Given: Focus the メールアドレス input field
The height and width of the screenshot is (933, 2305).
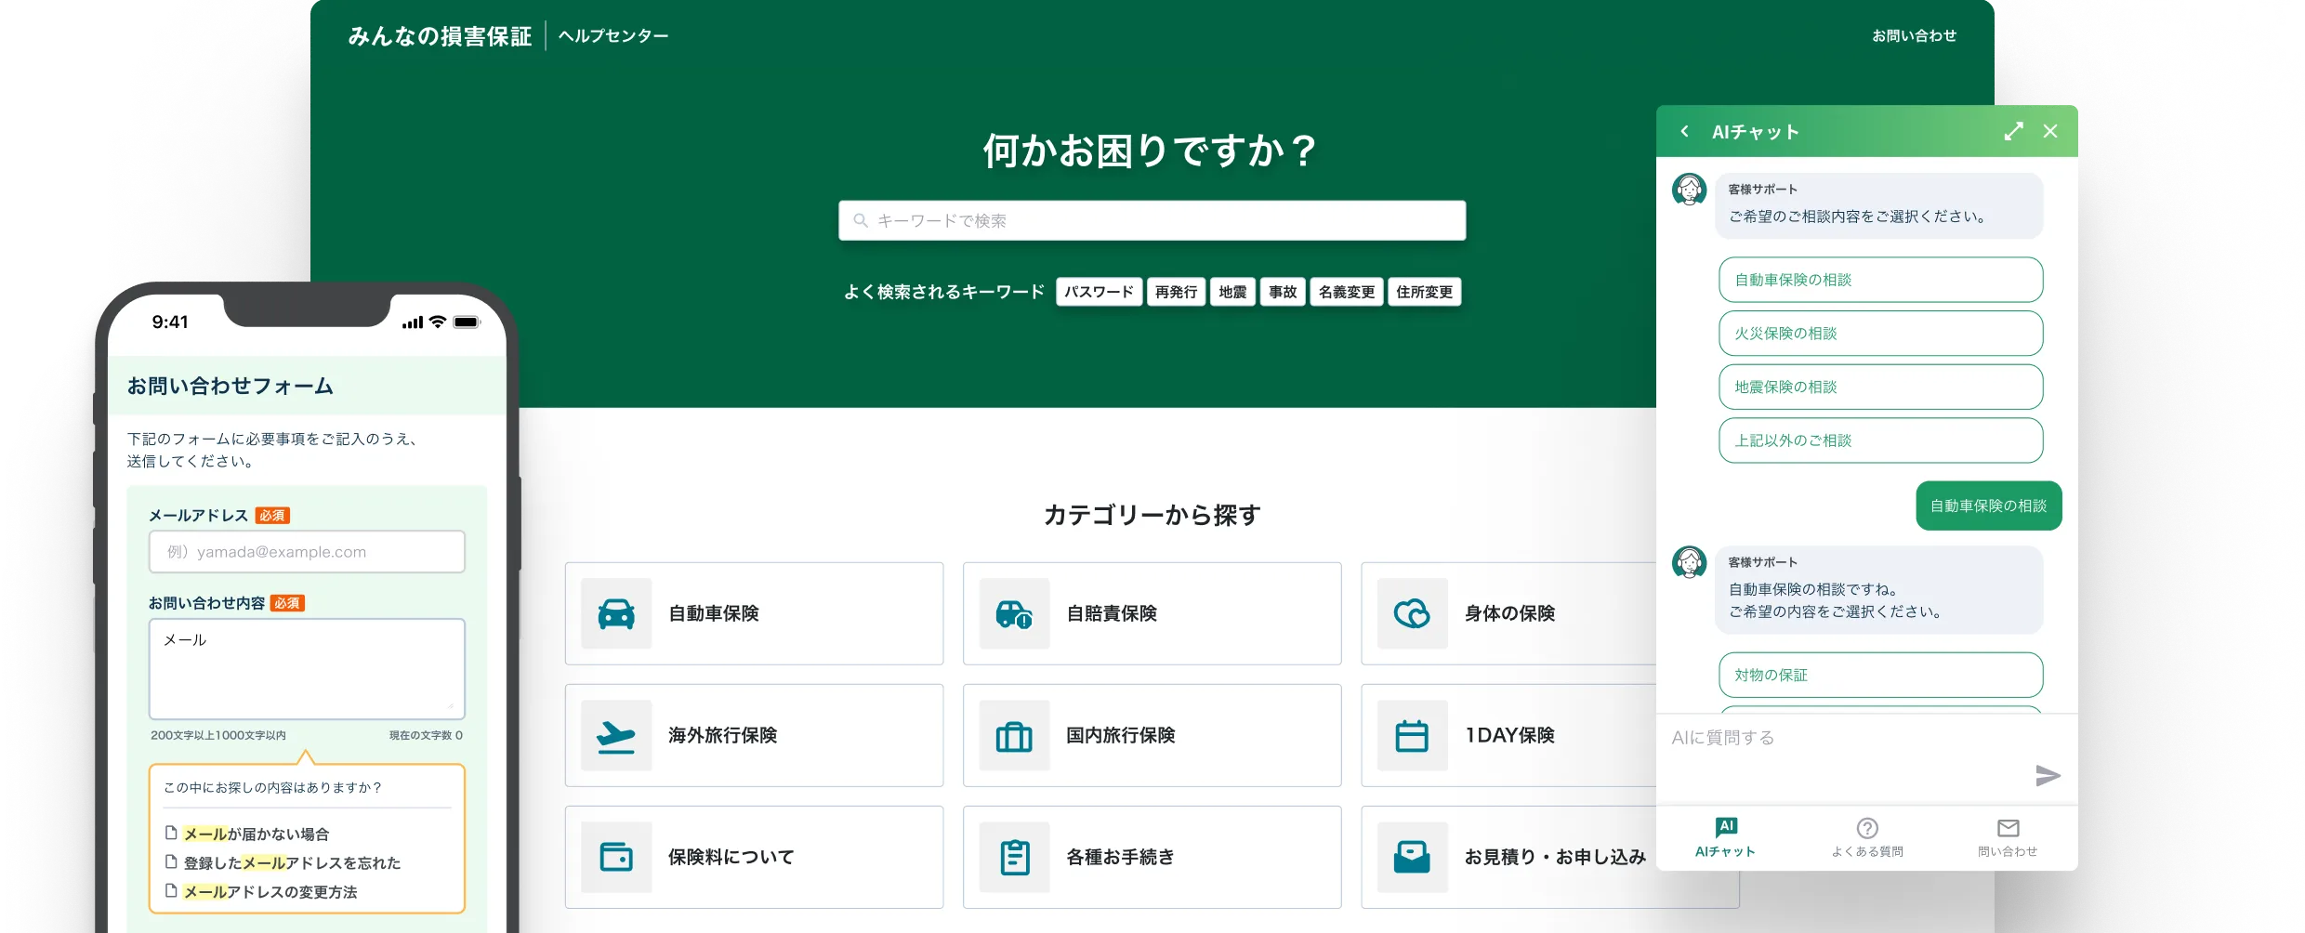Looking at the screenshot, I should (307, 552).
